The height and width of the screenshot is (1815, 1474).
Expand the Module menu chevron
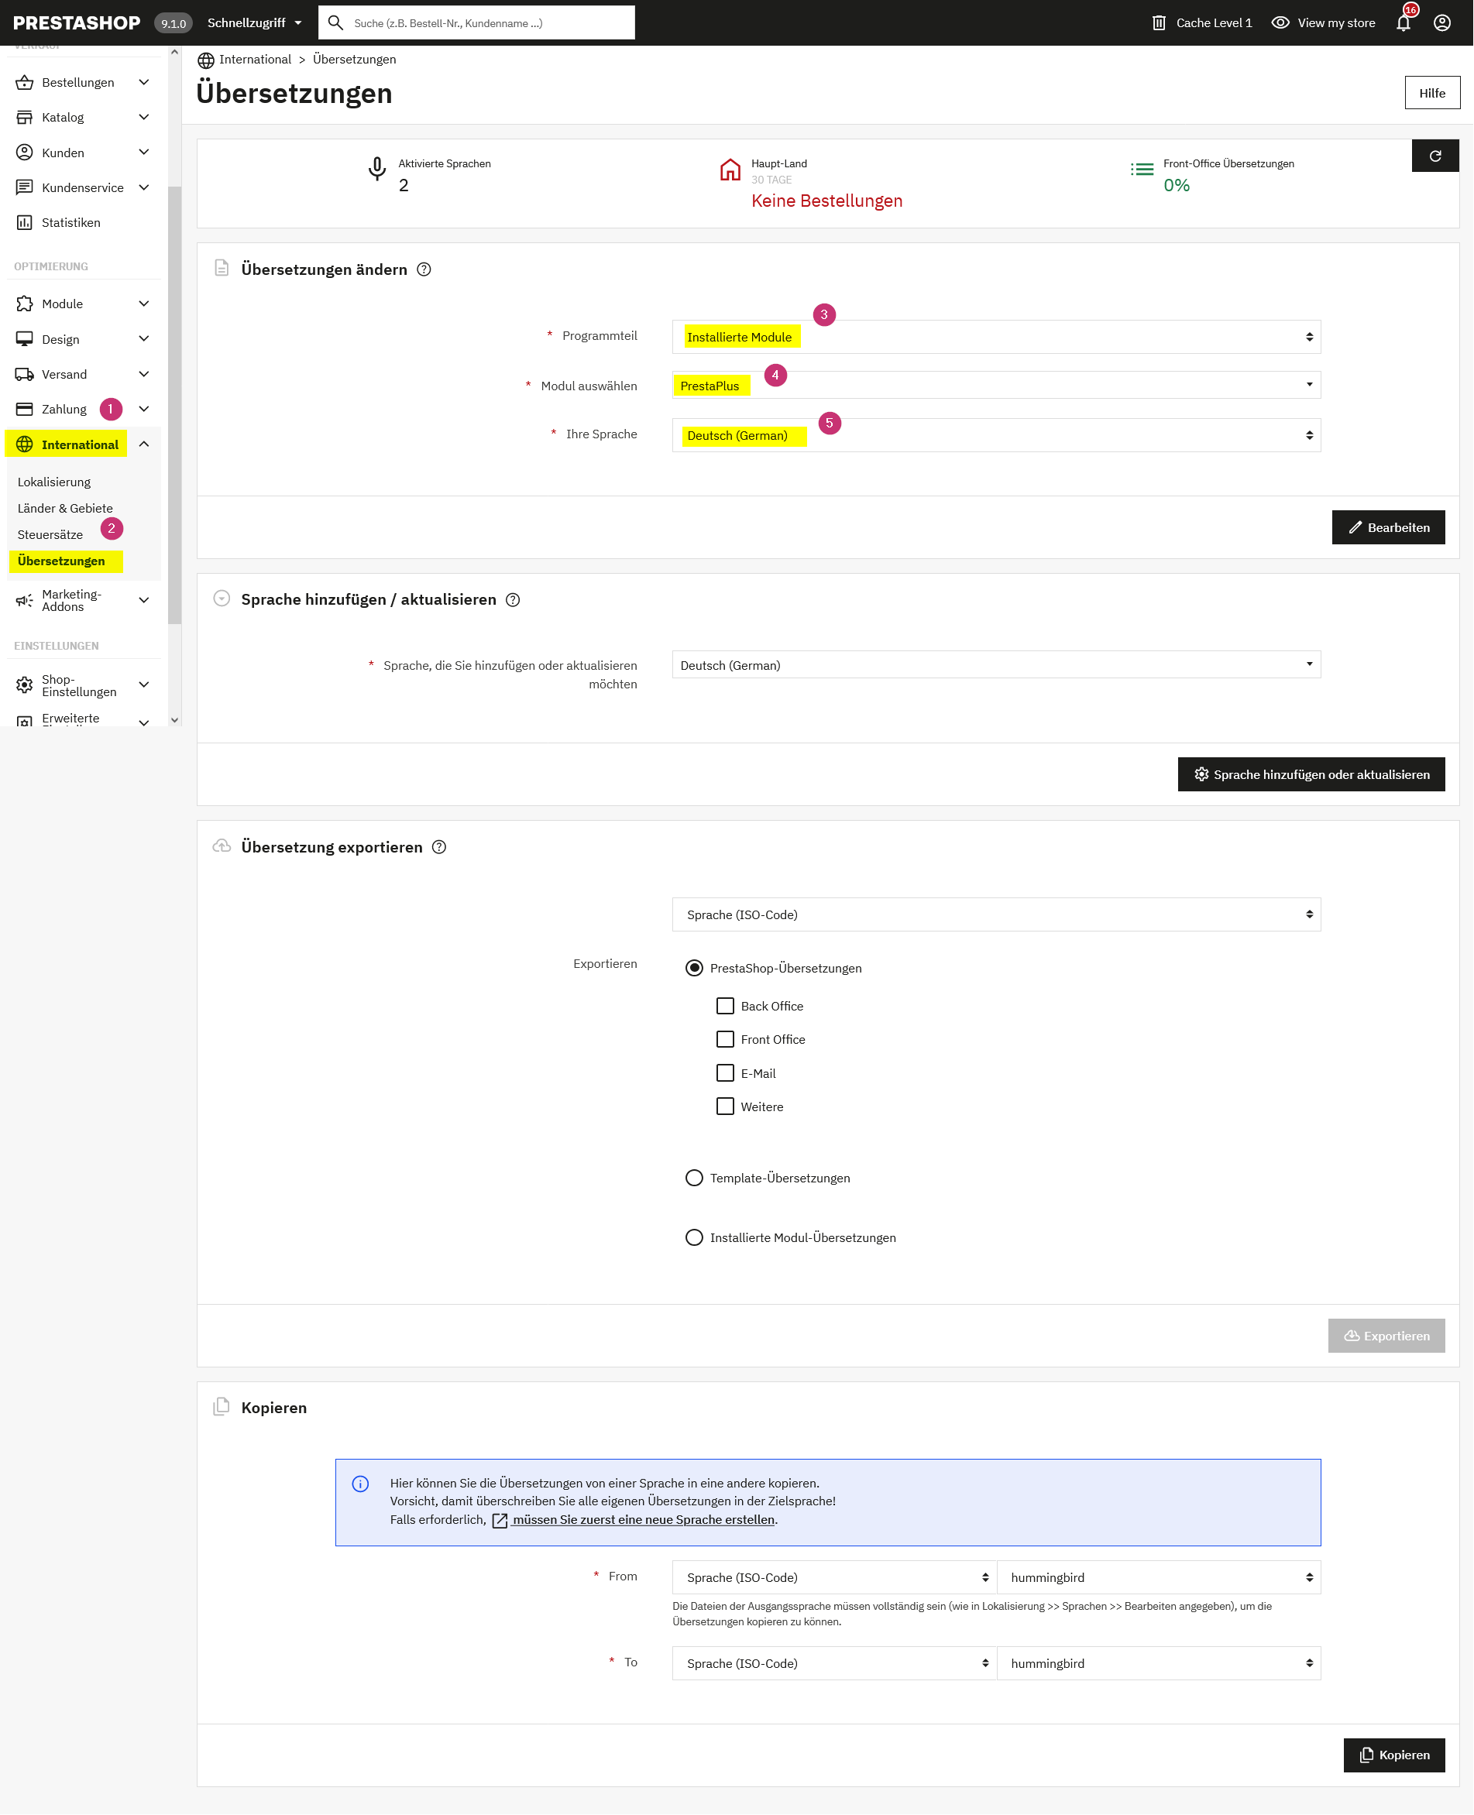pyautogui.click(x=144, y=304)
